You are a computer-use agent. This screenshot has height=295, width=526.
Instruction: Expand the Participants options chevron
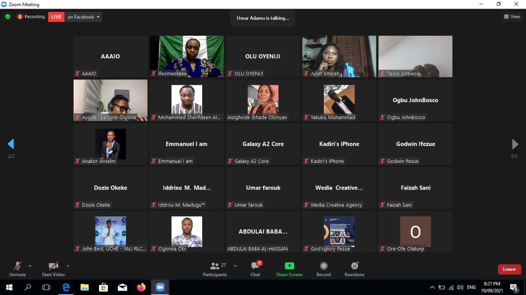[x=235, y=266]
